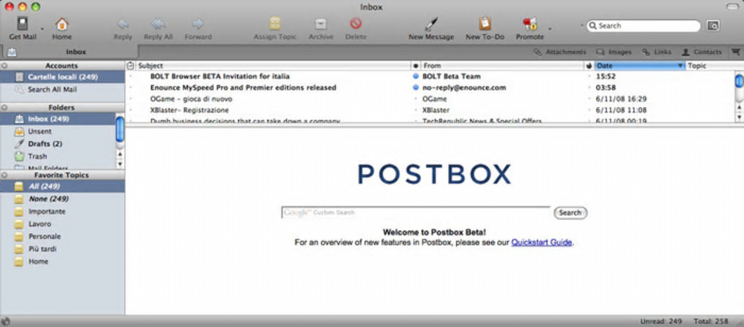Toggle read status of Enounce MySpeed message
This screenshot has height=327, width=744.
click(x=416, y=87)
